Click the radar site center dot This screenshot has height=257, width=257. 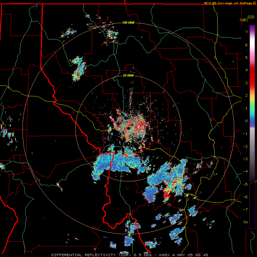128,128
